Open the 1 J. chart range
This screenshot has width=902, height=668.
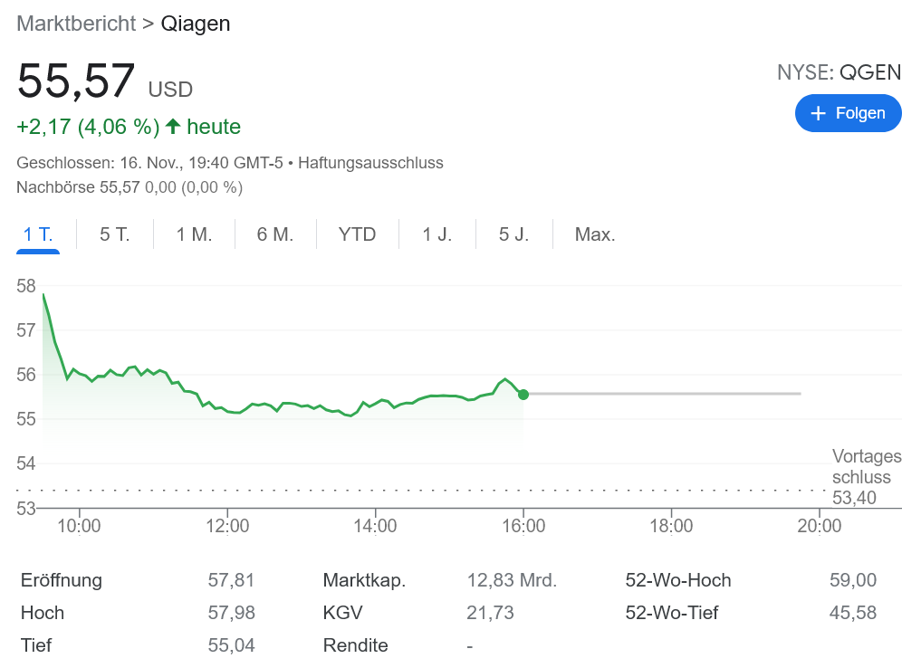tap(437, 234)
